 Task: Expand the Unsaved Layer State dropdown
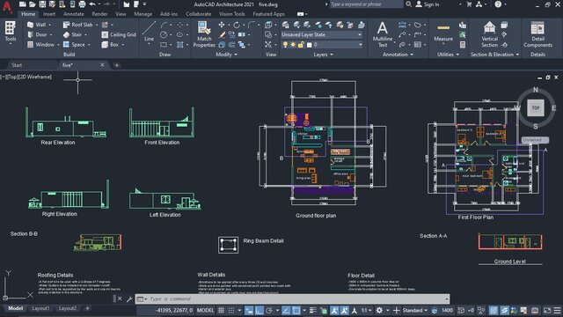point(321,35)
